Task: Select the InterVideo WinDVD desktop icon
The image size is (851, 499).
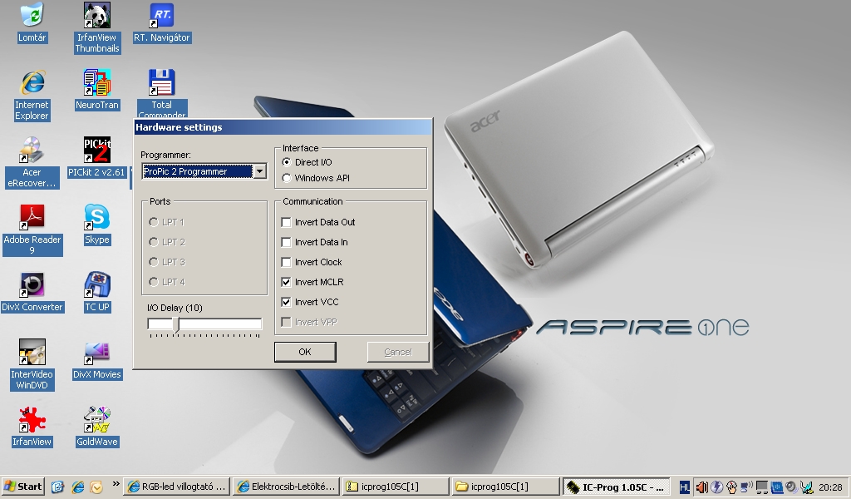Action: pyautogui.click(x=32, y=364)
